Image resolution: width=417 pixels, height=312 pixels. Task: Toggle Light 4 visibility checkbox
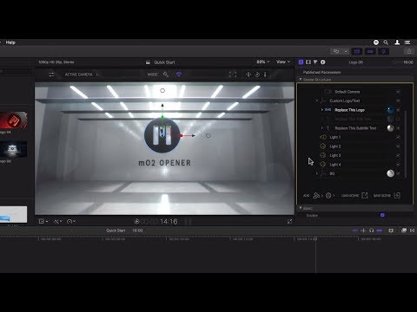click(398, 165)
